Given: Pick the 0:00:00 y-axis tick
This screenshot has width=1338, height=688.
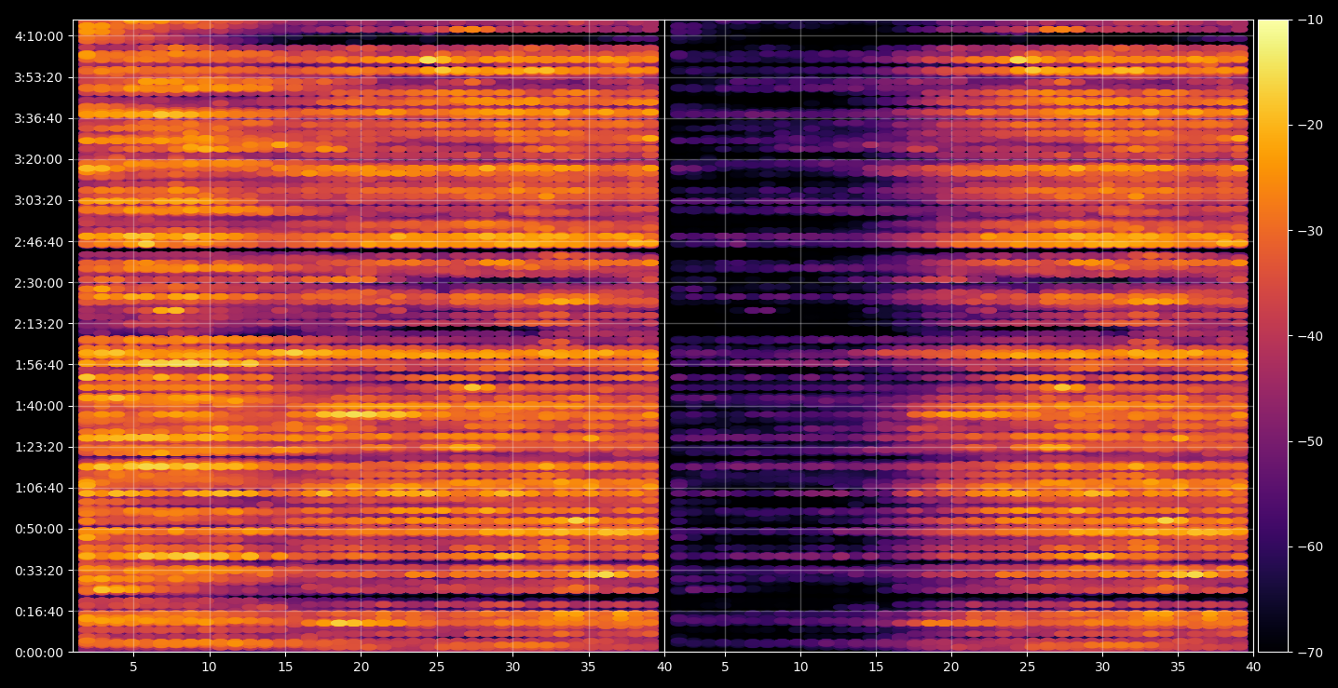Looking at the screenshot, I should [39, 652].
